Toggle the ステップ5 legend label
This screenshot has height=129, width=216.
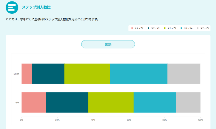click(205, 28)
